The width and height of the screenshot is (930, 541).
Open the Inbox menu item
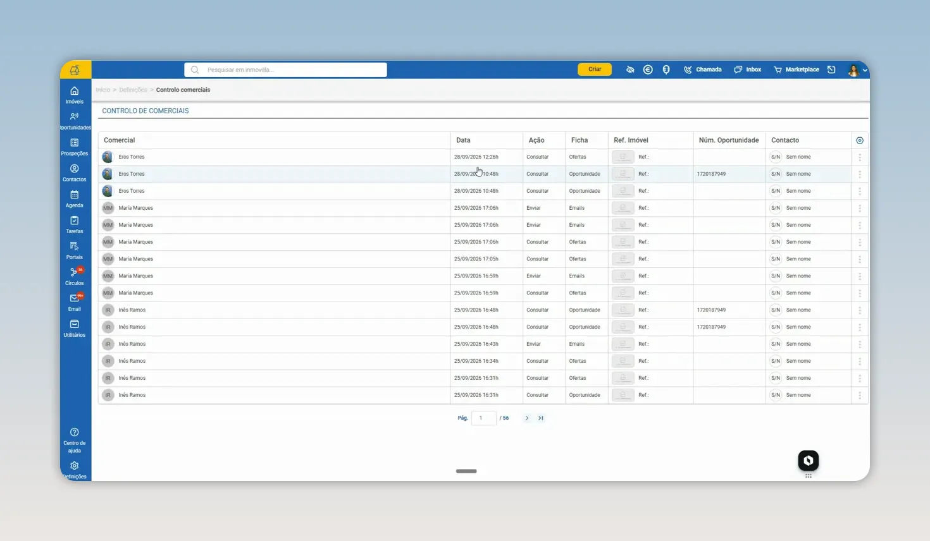click(747, 70)
